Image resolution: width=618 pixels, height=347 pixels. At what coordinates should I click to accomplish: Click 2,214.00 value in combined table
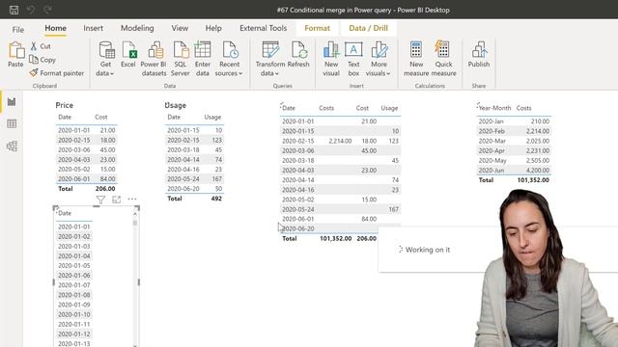click(340, 141)
